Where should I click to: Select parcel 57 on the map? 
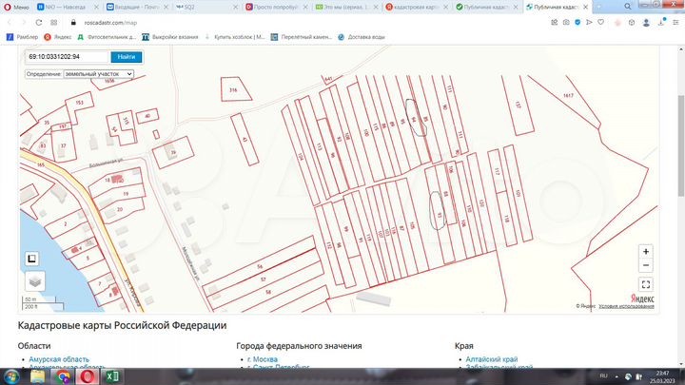click(263, 279)
